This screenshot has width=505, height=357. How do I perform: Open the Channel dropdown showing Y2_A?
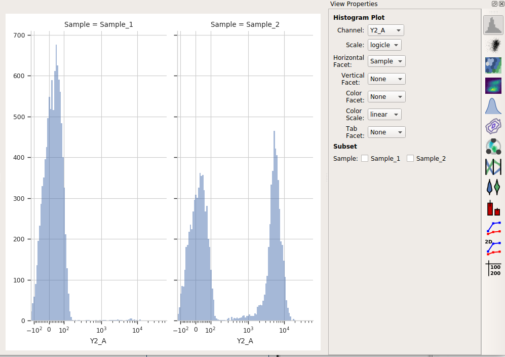[x=385, y=30]
